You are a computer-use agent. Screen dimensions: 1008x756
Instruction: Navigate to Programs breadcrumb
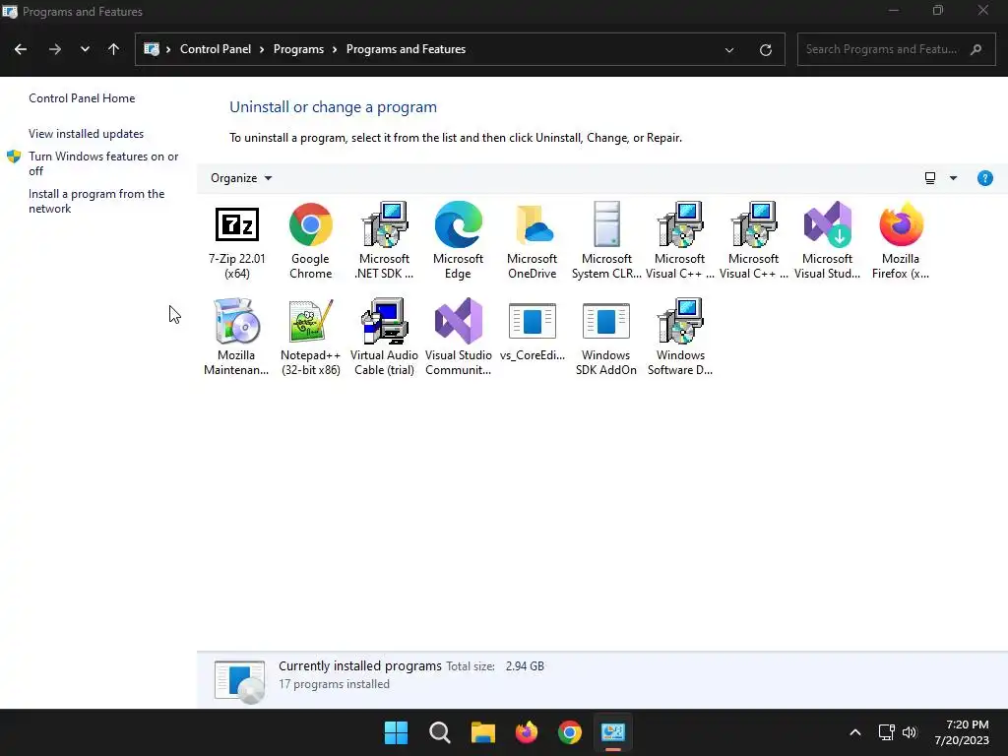click(299, 49)
